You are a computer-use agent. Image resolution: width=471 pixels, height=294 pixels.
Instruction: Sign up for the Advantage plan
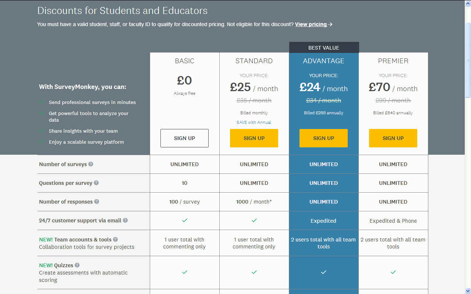coord(323,138)
